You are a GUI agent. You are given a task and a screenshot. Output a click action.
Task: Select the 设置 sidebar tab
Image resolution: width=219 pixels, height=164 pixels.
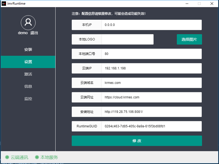(x=28, y=62)
